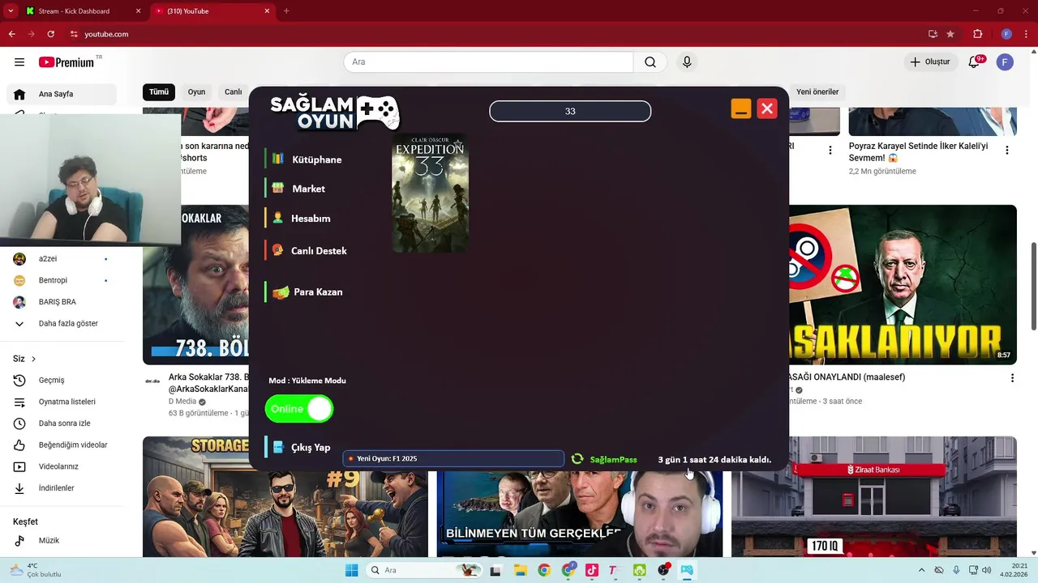The image size is (1038, 583).
Task: Open the Windows Start menu
Action: coord(351,570)
